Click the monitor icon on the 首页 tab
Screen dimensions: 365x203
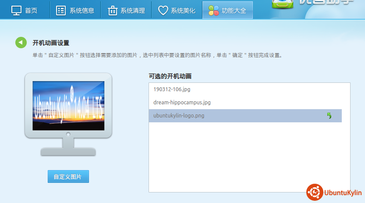[x=16, y=10]
